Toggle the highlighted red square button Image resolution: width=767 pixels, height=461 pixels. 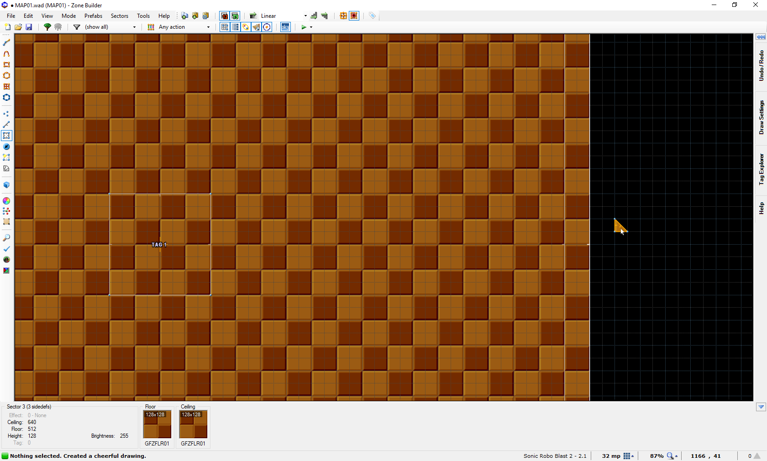click(x=354, y=16)
